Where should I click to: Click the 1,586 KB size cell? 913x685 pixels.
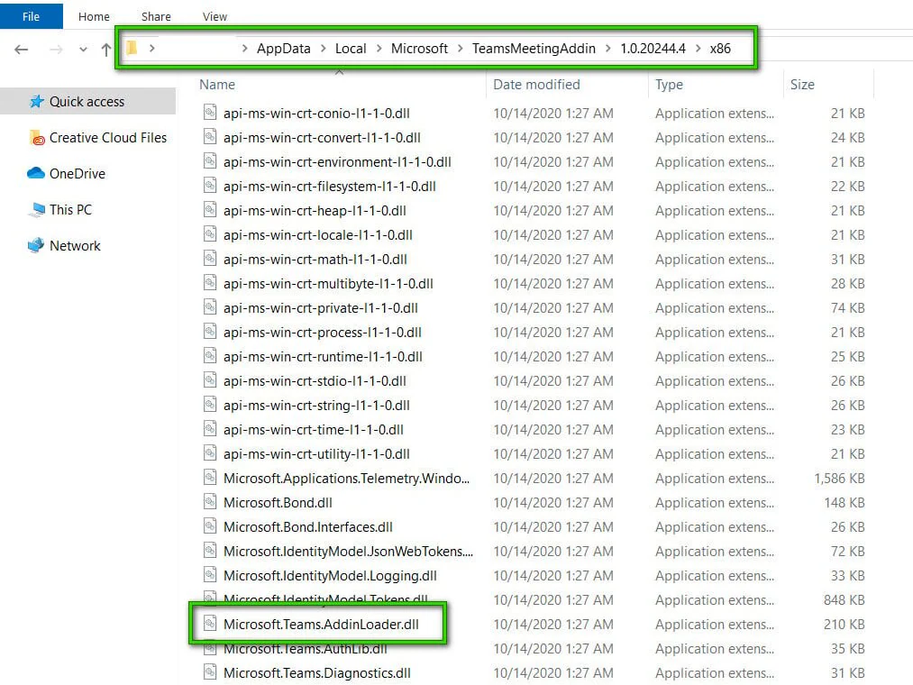click(x=839, y=479)
